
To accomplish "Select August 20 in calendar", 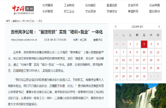I will pos(117,68).
